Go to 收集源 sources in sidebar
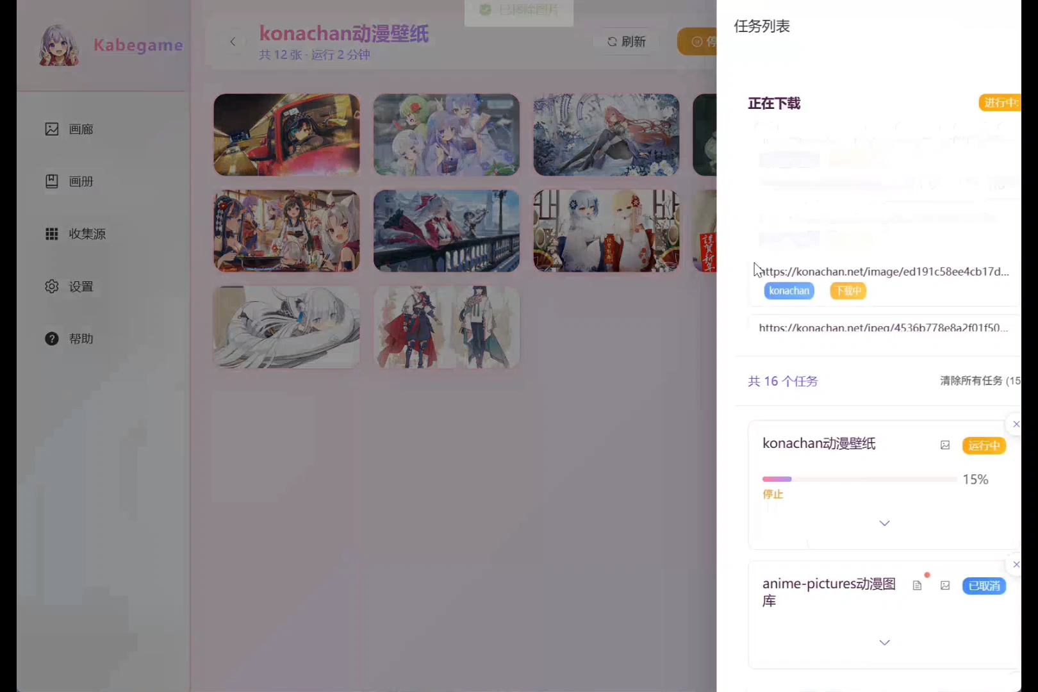 76,234
